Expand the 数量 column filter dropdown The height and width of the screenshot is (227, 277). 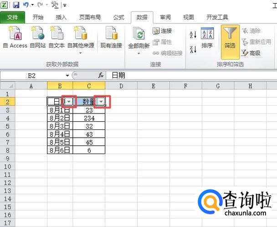click(x=101, y=102)
